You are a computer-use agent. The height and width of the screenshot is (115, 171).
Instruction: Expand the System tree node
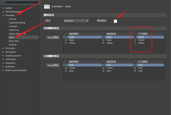pos(3,8)
